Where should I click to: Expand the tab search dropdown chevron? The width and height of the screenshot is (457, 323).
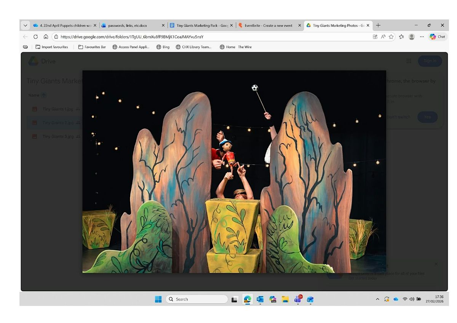(x=25, y=26)
